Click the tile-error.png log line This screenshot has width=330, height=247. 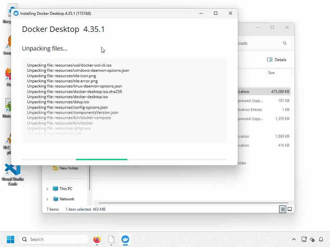[x=62, y=81]
